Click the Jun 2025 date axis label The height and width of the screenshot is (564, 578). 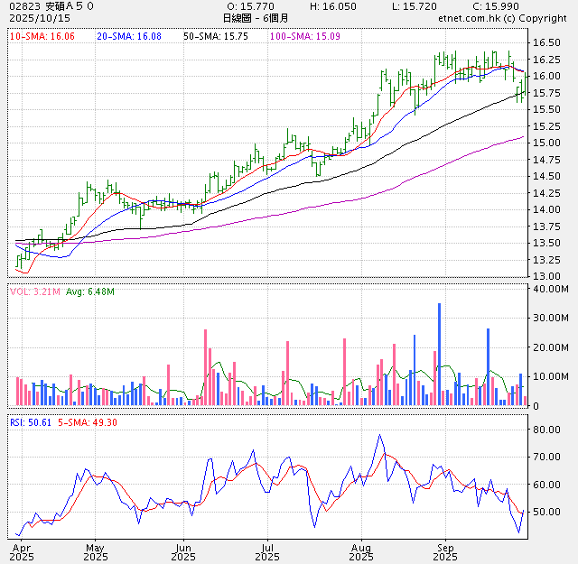(182, 552)
